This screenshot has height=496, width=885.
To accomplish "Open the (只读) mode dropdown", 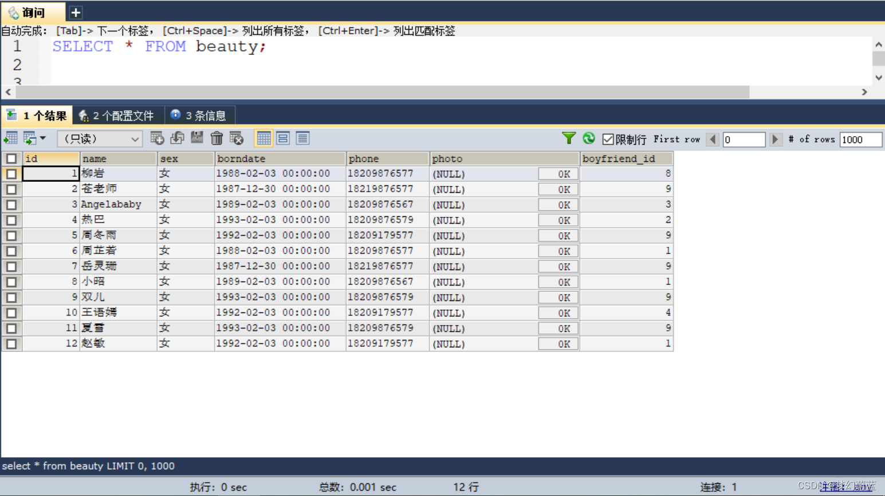I will [99, 138].
